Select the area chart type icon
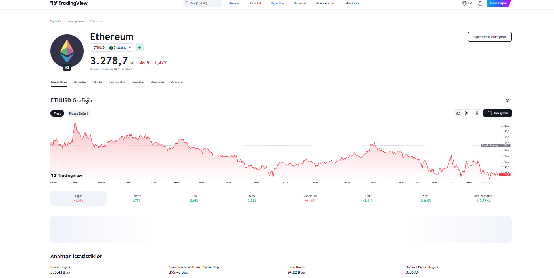The image size is (554, 278). (x=458, y=113)
